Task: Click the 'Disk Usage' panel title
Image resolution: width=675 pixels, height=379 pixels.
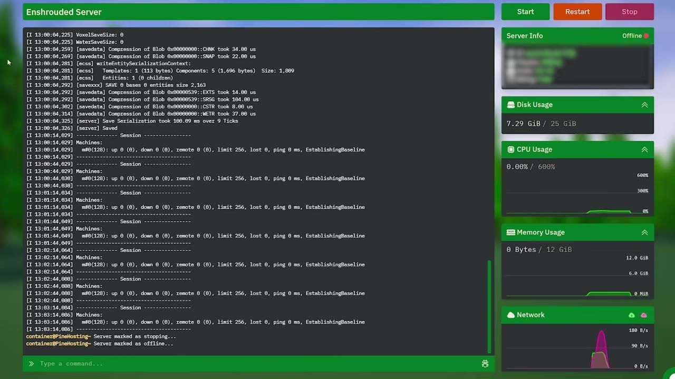Action: tap(535, 105)
